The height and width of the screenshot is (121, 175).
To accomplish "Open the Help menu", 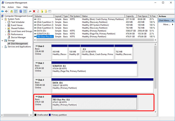I will point(26,7).
